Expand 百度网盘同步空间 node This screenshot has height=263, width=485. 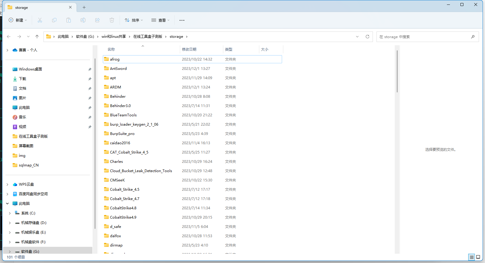pyautogui.click(x=7, y=194)
